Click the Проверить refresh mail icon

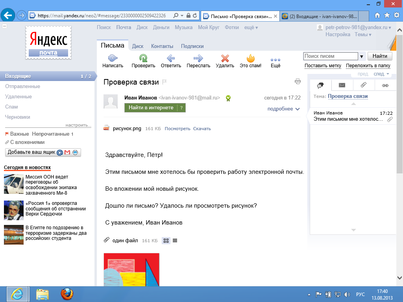tap(143, 58)
